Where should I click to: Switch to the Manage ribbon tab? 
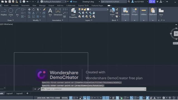coord(42,6)
